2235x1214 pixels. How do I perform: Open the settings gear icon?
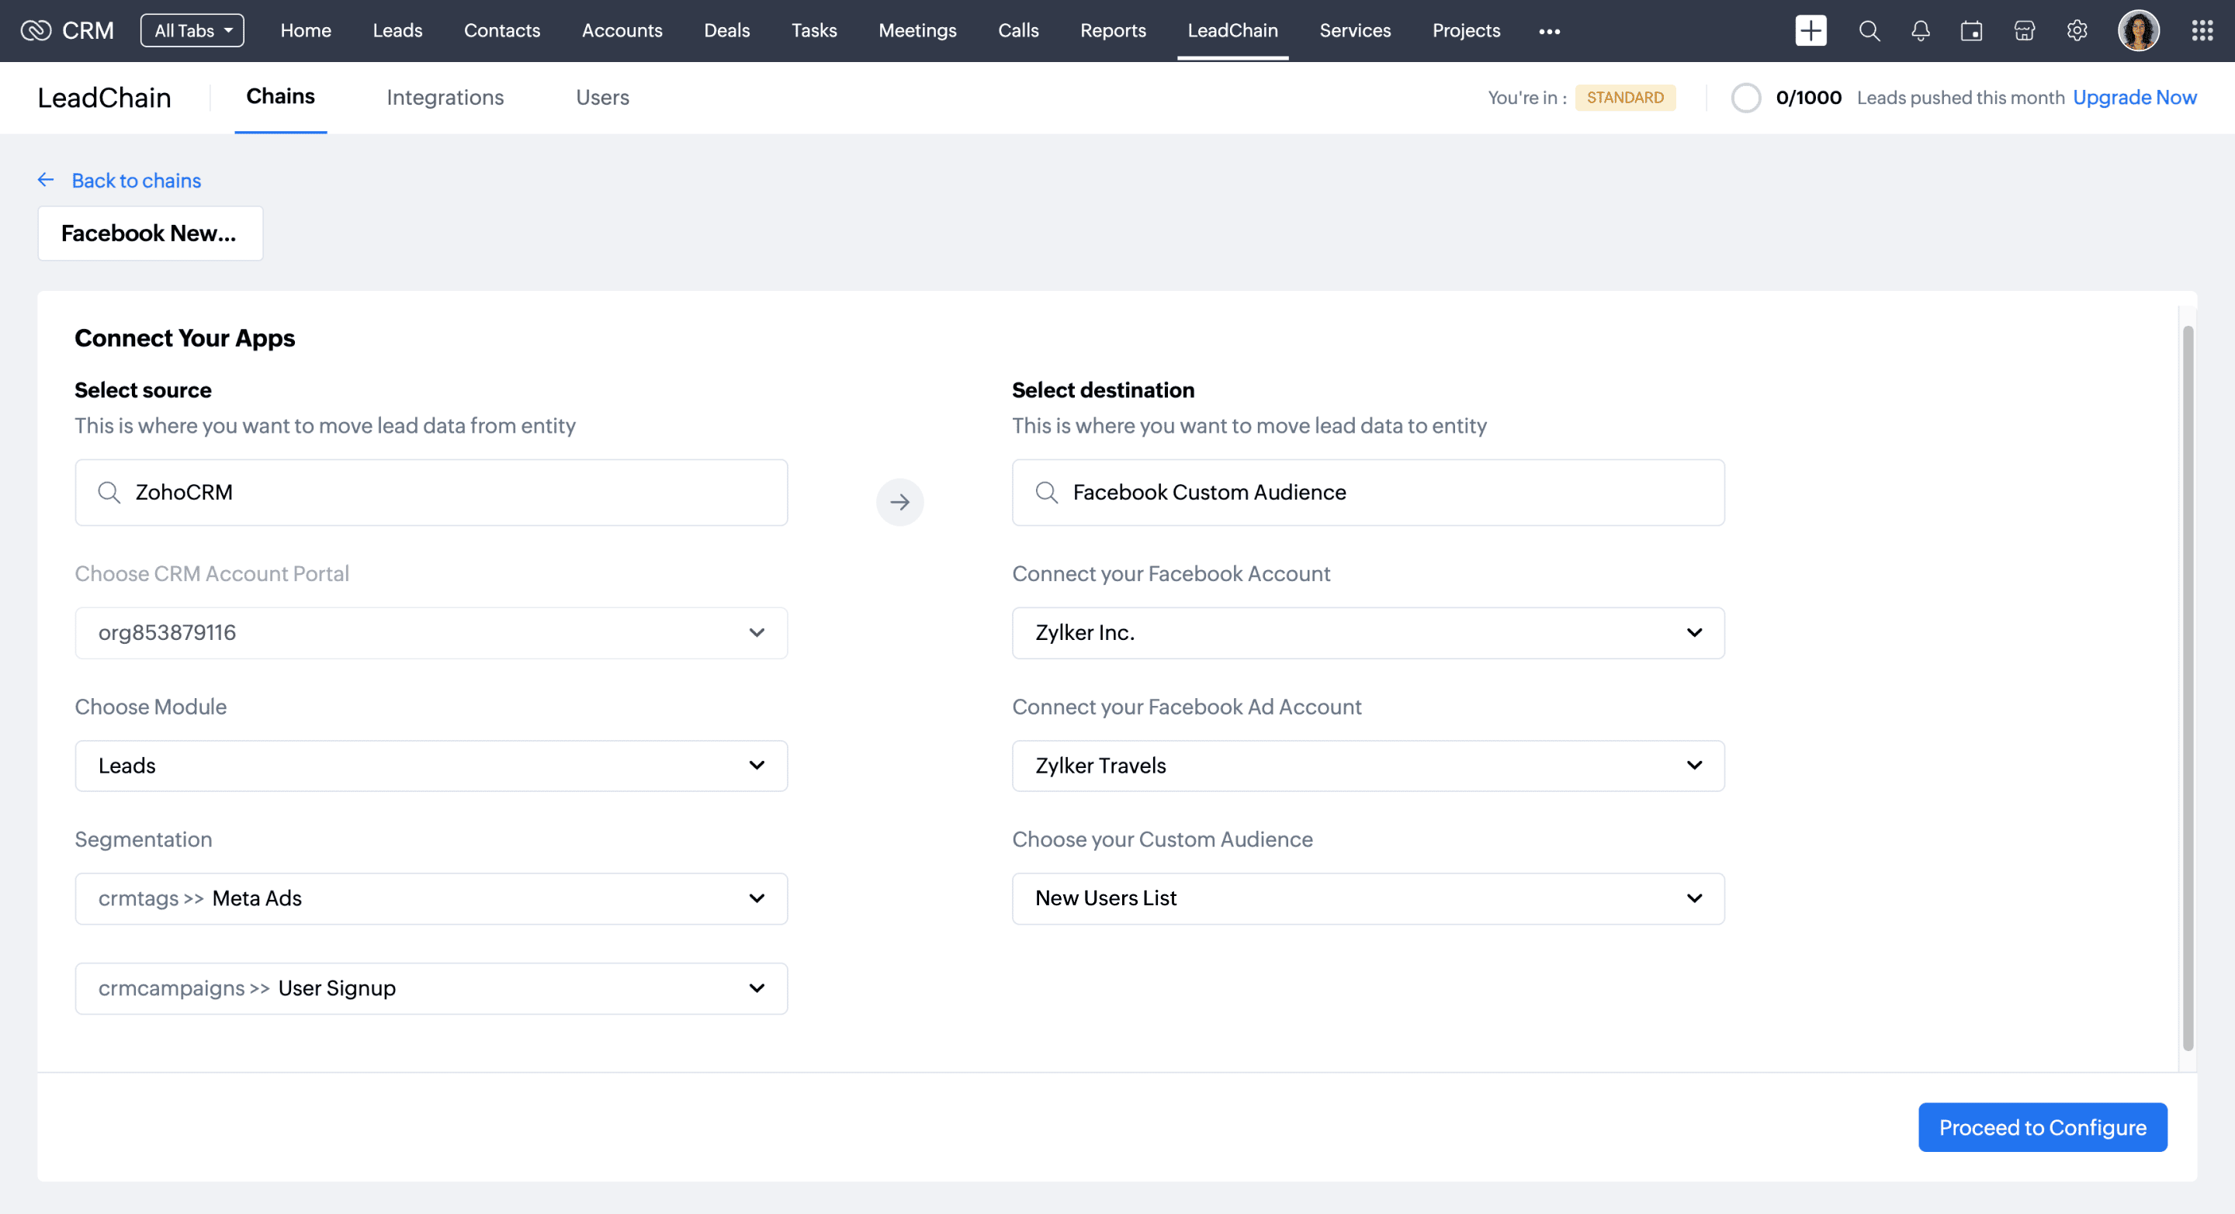point(2076,31)
